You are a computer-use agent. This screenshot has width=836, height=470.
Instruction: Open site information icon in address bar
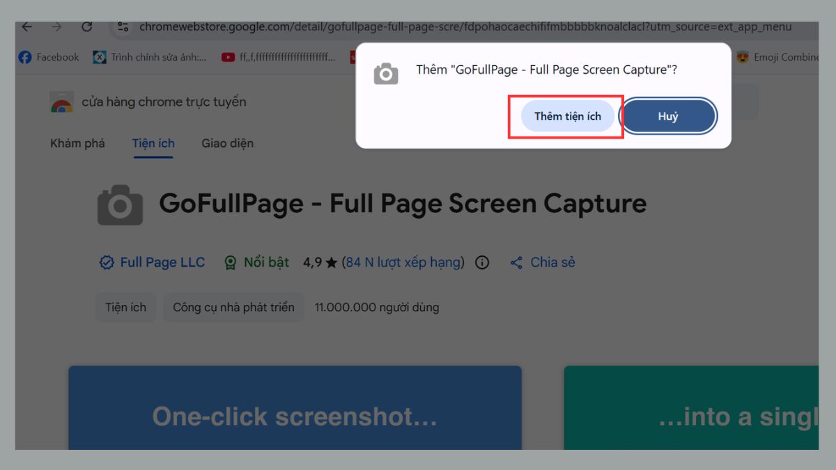[x=123, y=27]
